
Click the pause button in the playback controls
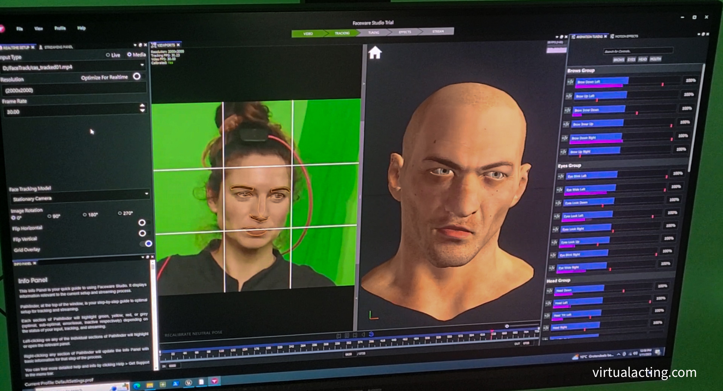347,335
